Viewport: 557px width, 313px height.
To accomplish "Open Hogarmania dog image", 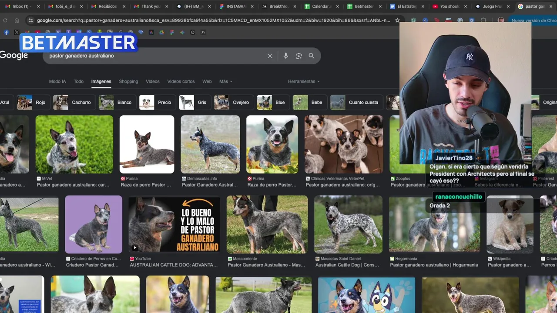I will (x=434, y=224).
